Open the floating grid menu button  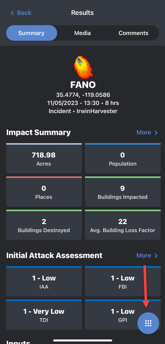click(148, 323)
